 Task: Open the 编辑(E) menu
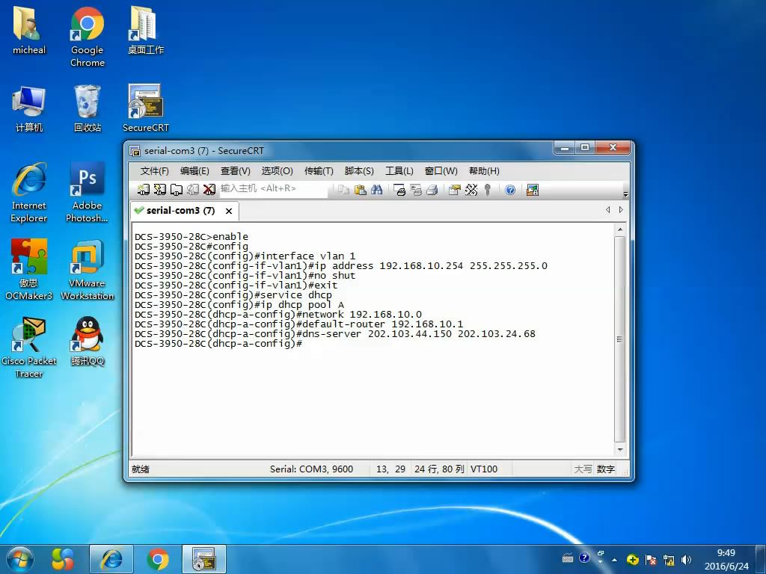(194, 171)
